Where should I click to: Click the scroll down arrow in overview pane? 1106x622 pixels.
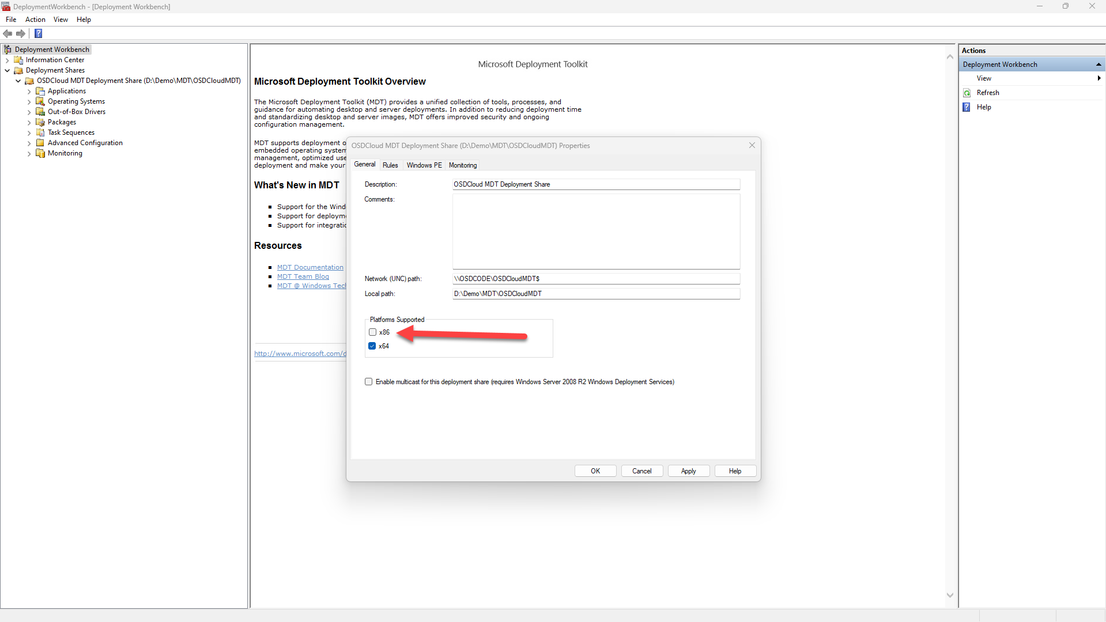(x=950, y=596)
